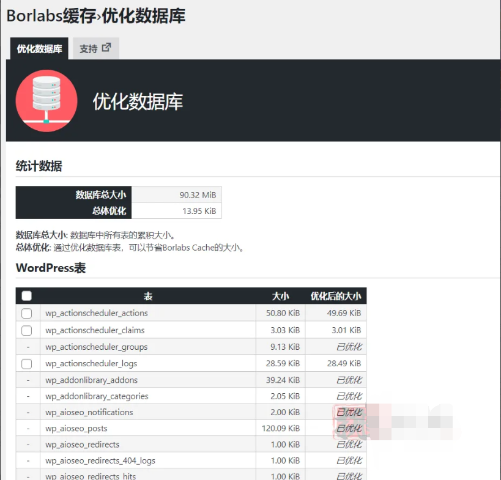This screenshot has width=501, height=480.
Task: Check the wp_actionscheduler_logs row checkbox
Action: point(26,363)
